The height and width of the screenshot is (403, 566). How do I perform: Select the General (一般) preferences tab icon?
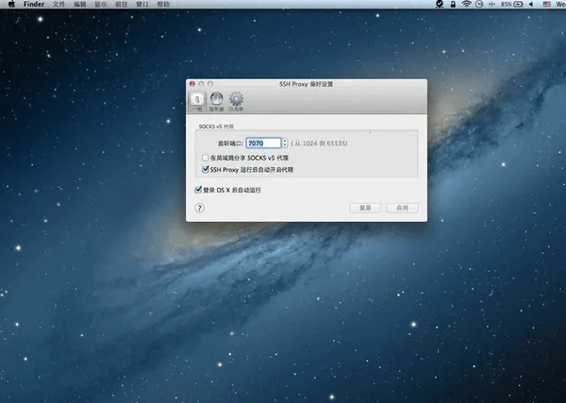point(196,99)
